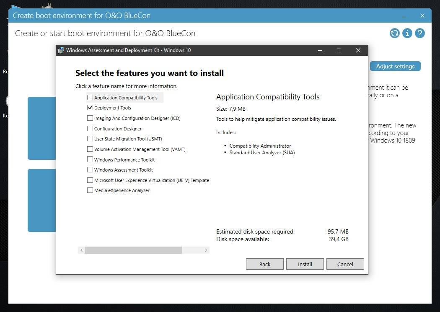This screenshot has width=440, height=312.
Task: Click the 95,7 MB disk space value
Action: coord(338,231)
